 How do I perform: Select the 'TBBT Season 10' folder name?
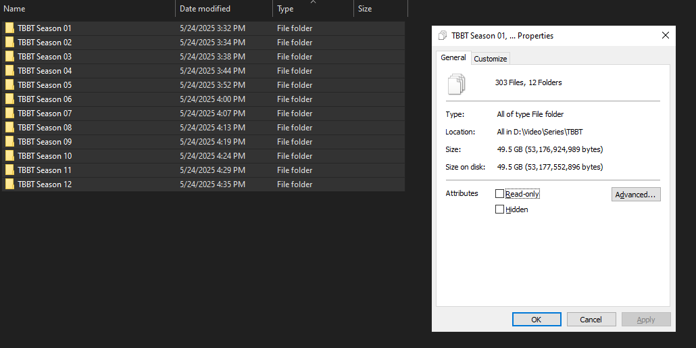click(45, 156)
